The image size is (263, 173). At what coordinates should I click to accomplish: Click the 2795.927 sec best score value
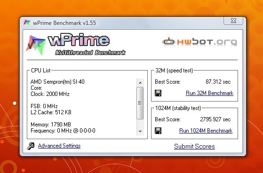tap(215, 119)
